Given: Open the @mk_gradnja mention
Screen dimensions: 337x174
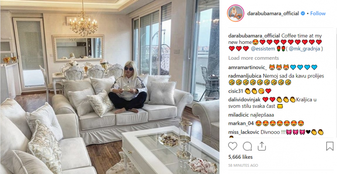Looking at the screenshot, I should coord(305,49).
